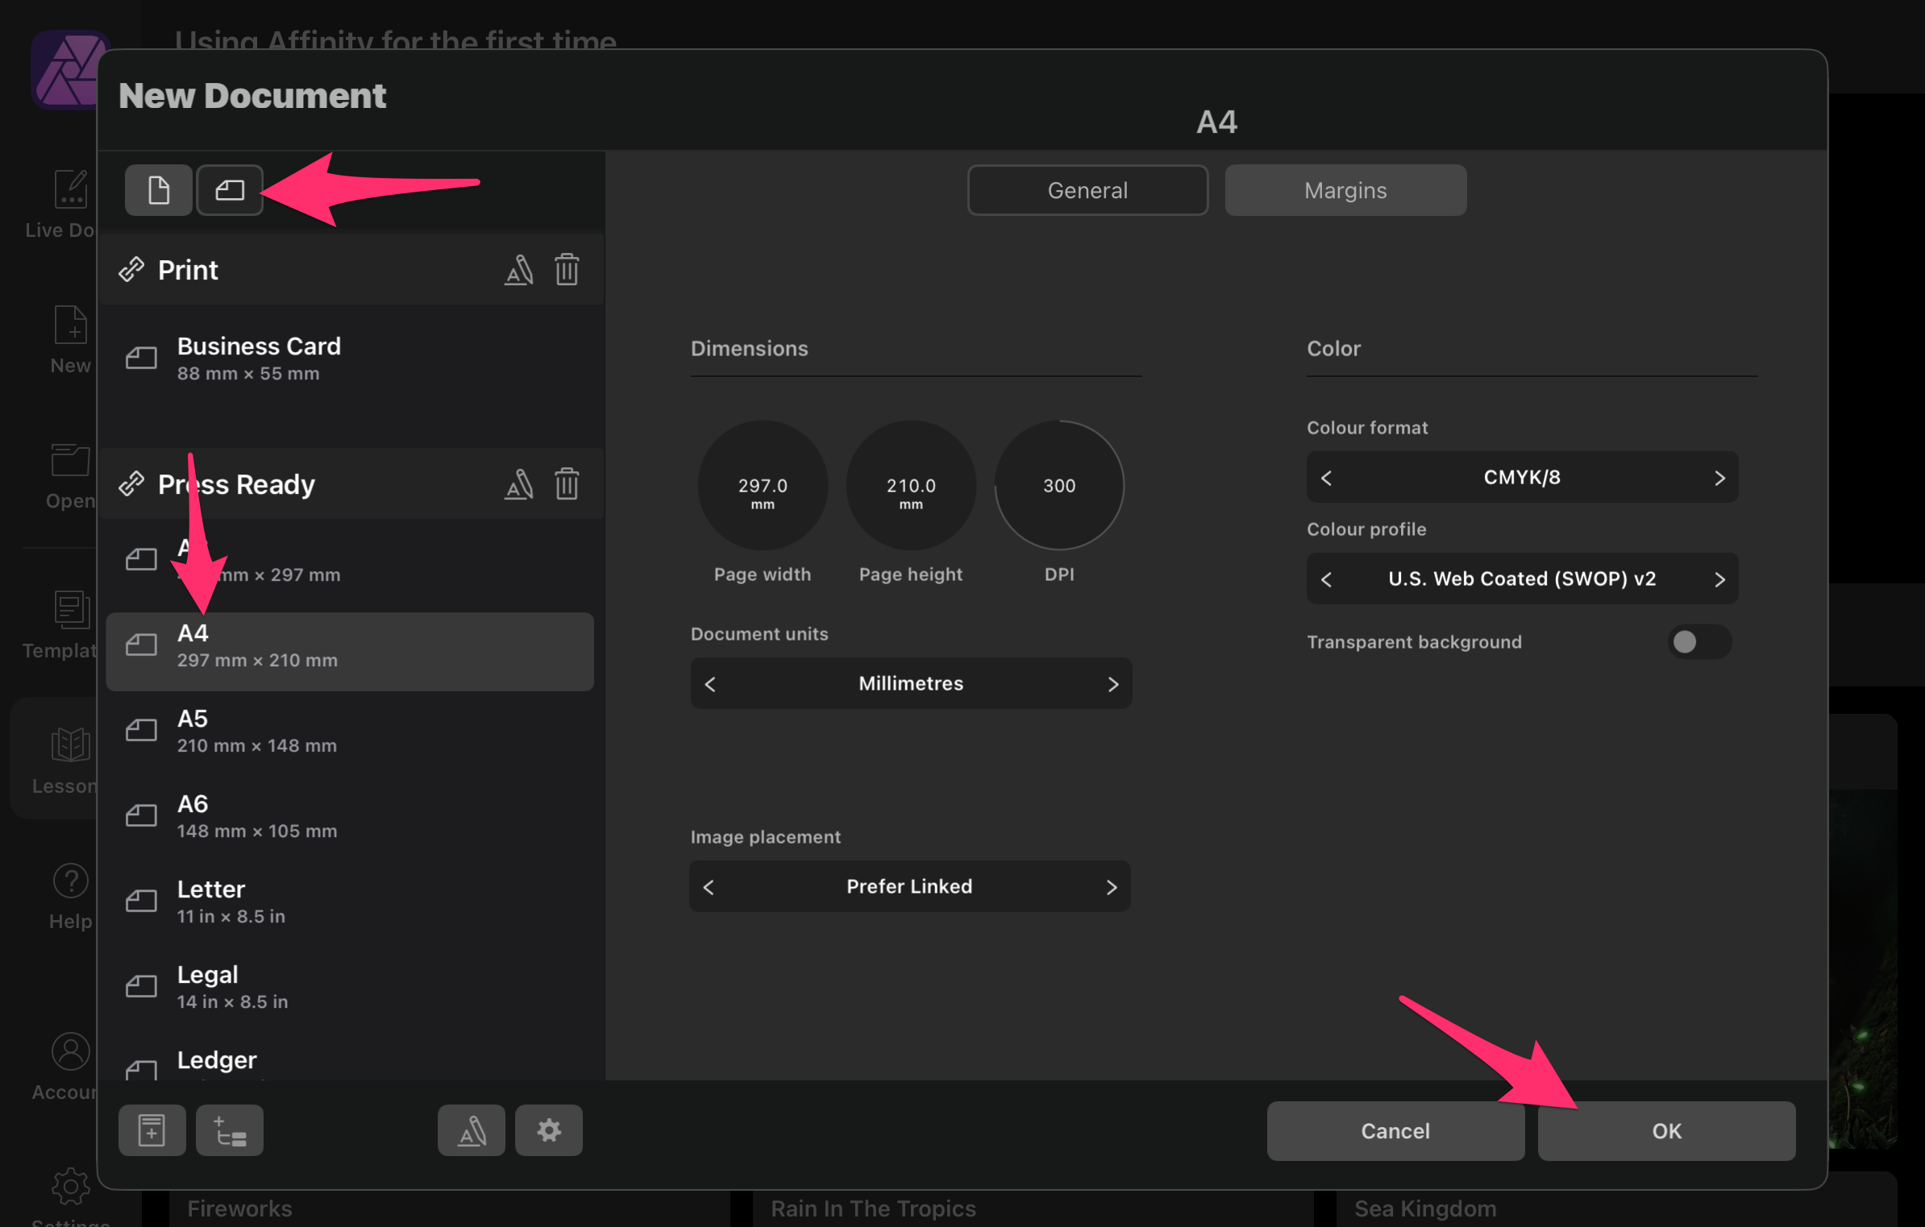The width and height of the screenshot is (1925, 1227).
Task: Select landscape orientation icon
Action: (x=230, y=190)
